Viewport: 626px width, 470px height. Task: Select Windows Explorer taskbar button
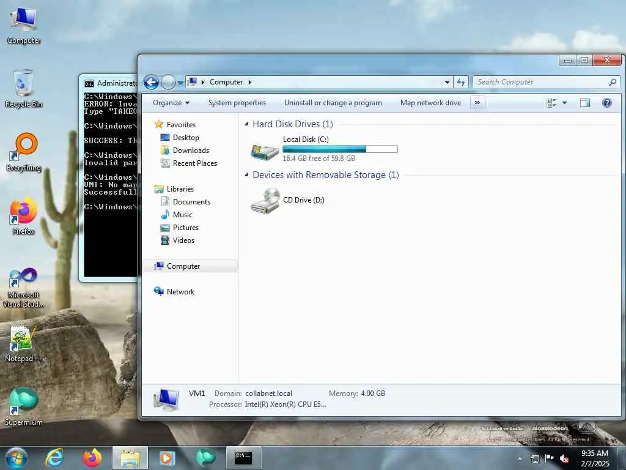coord(130,458)
